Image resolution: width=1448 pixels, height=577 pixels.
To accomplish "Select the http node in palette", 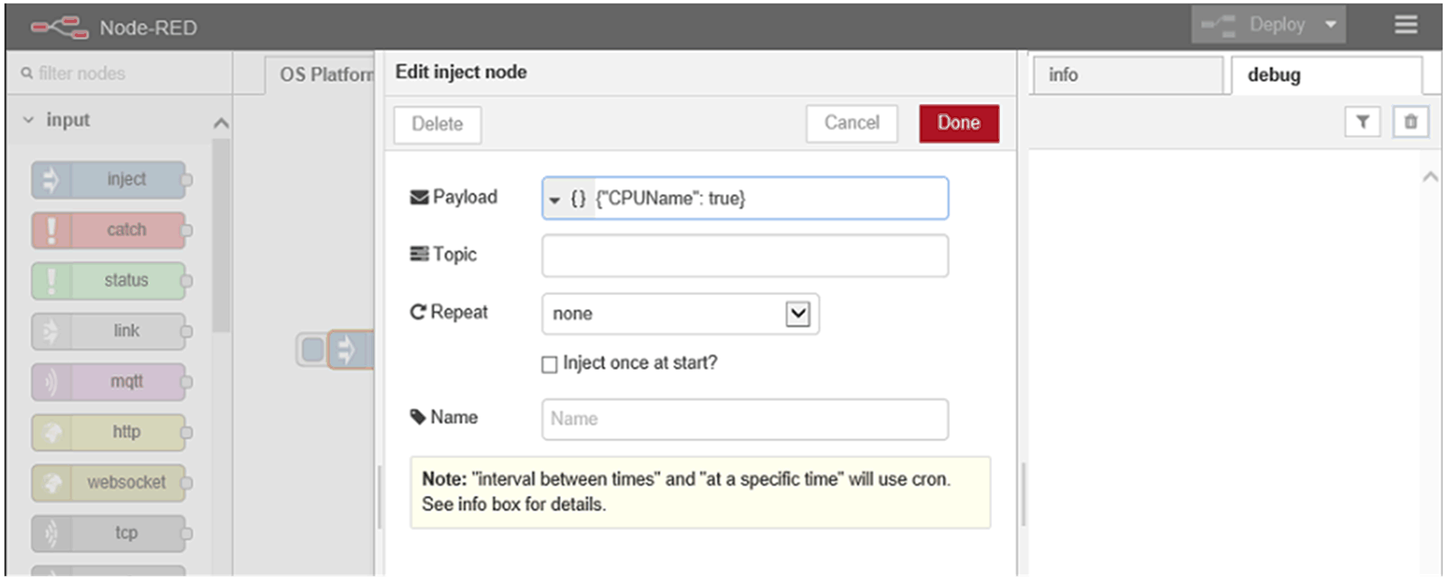I will coord(110,432).
